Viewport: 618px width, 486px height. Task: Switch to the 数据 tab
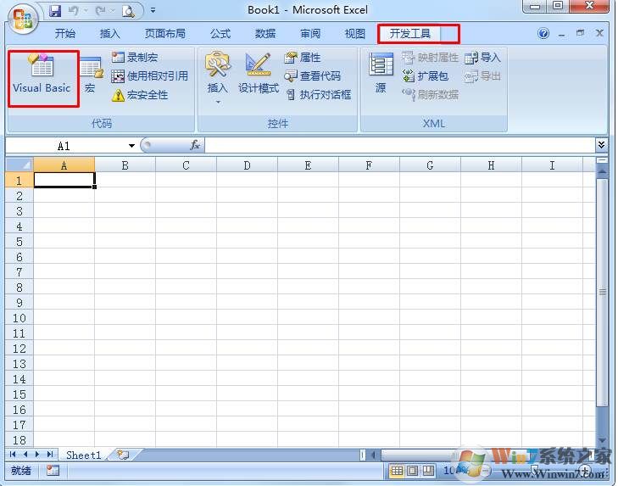coord(265,34)
